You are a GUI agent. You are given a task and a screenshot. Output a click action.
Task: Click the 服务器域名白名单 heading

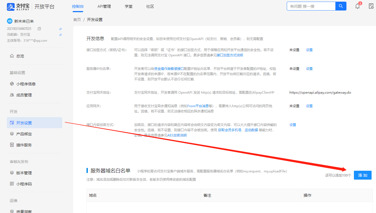coord(111,171)
